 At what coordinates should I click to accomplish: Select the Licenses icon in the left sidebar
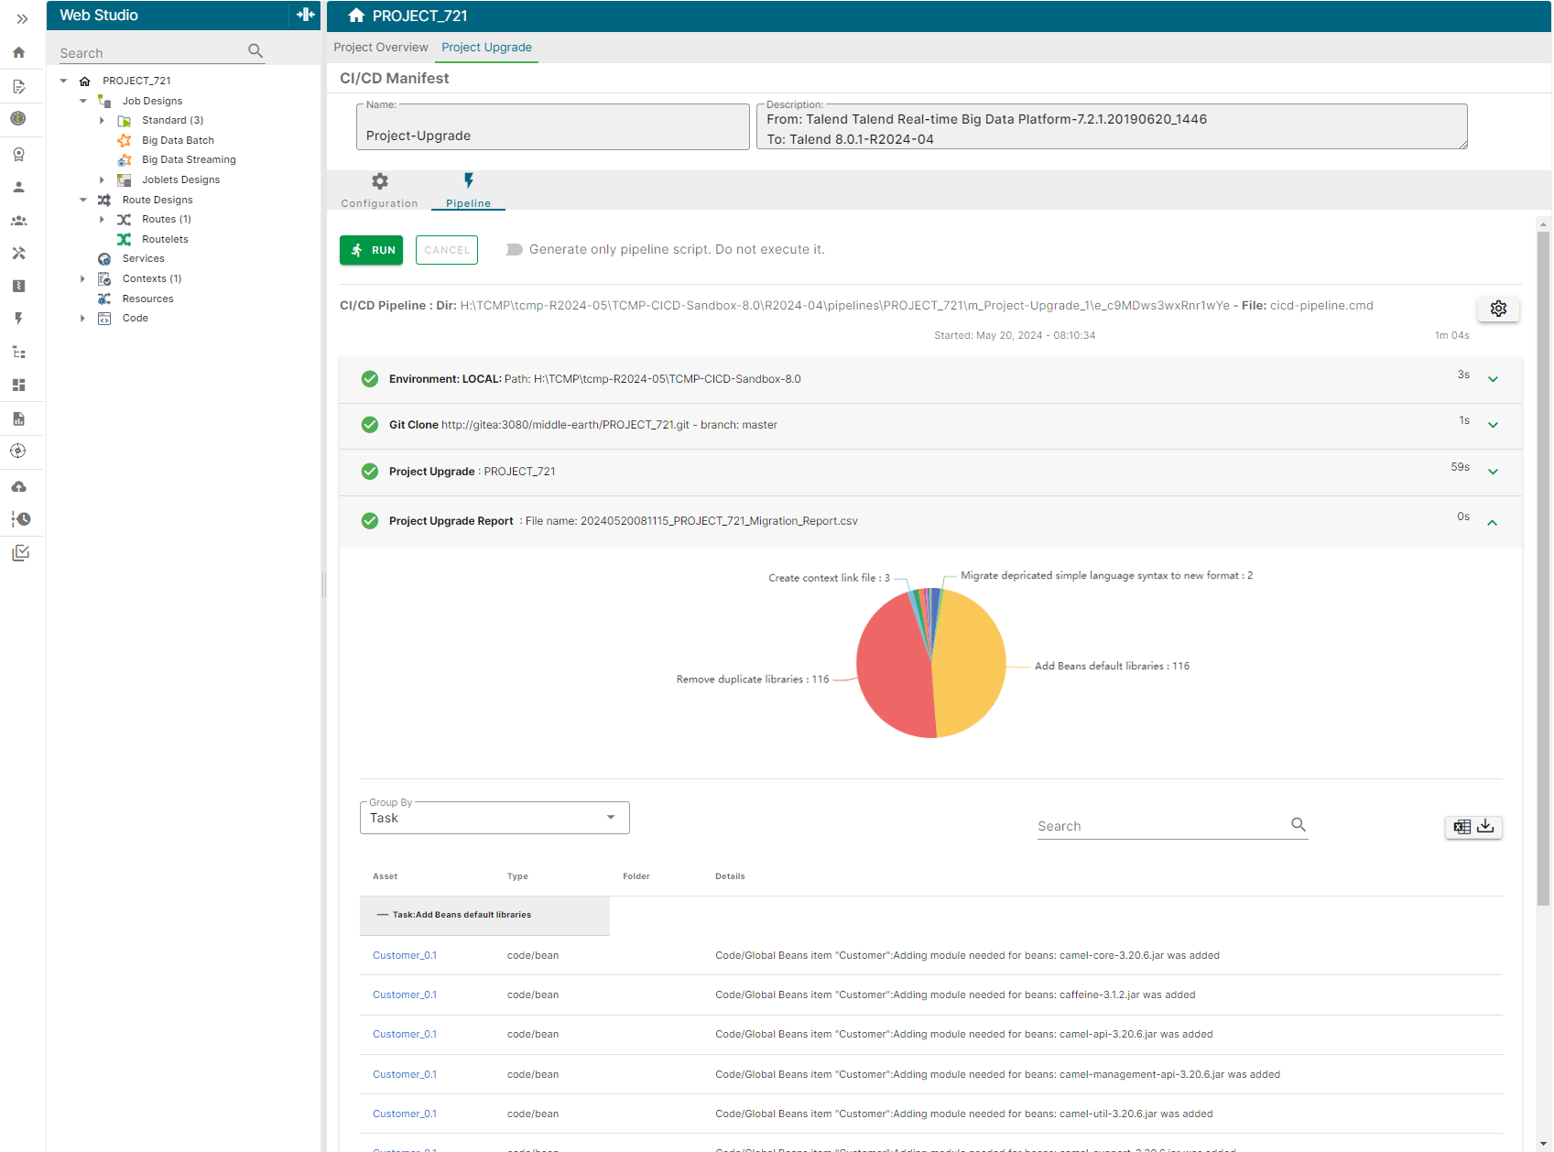coord(20,154)
